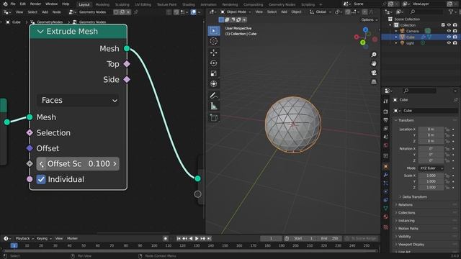Viewport: 461px width, 259px height.
Task: Open the Render properties tab
Action: point(386,112)
